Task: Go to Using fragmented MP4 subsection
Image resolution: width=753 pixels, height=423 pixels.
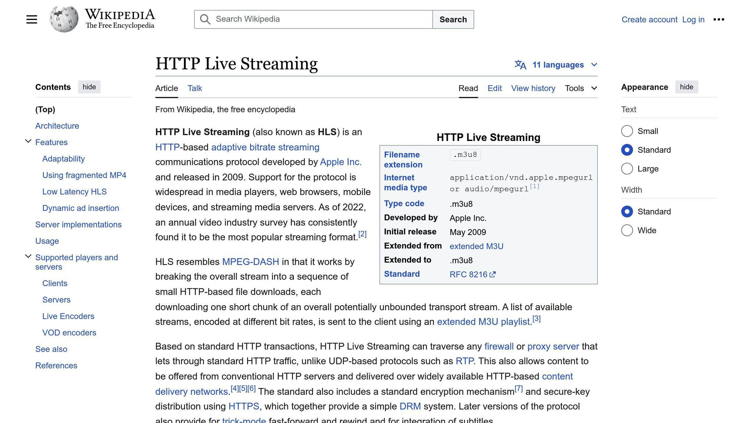Action: (84, 175)
